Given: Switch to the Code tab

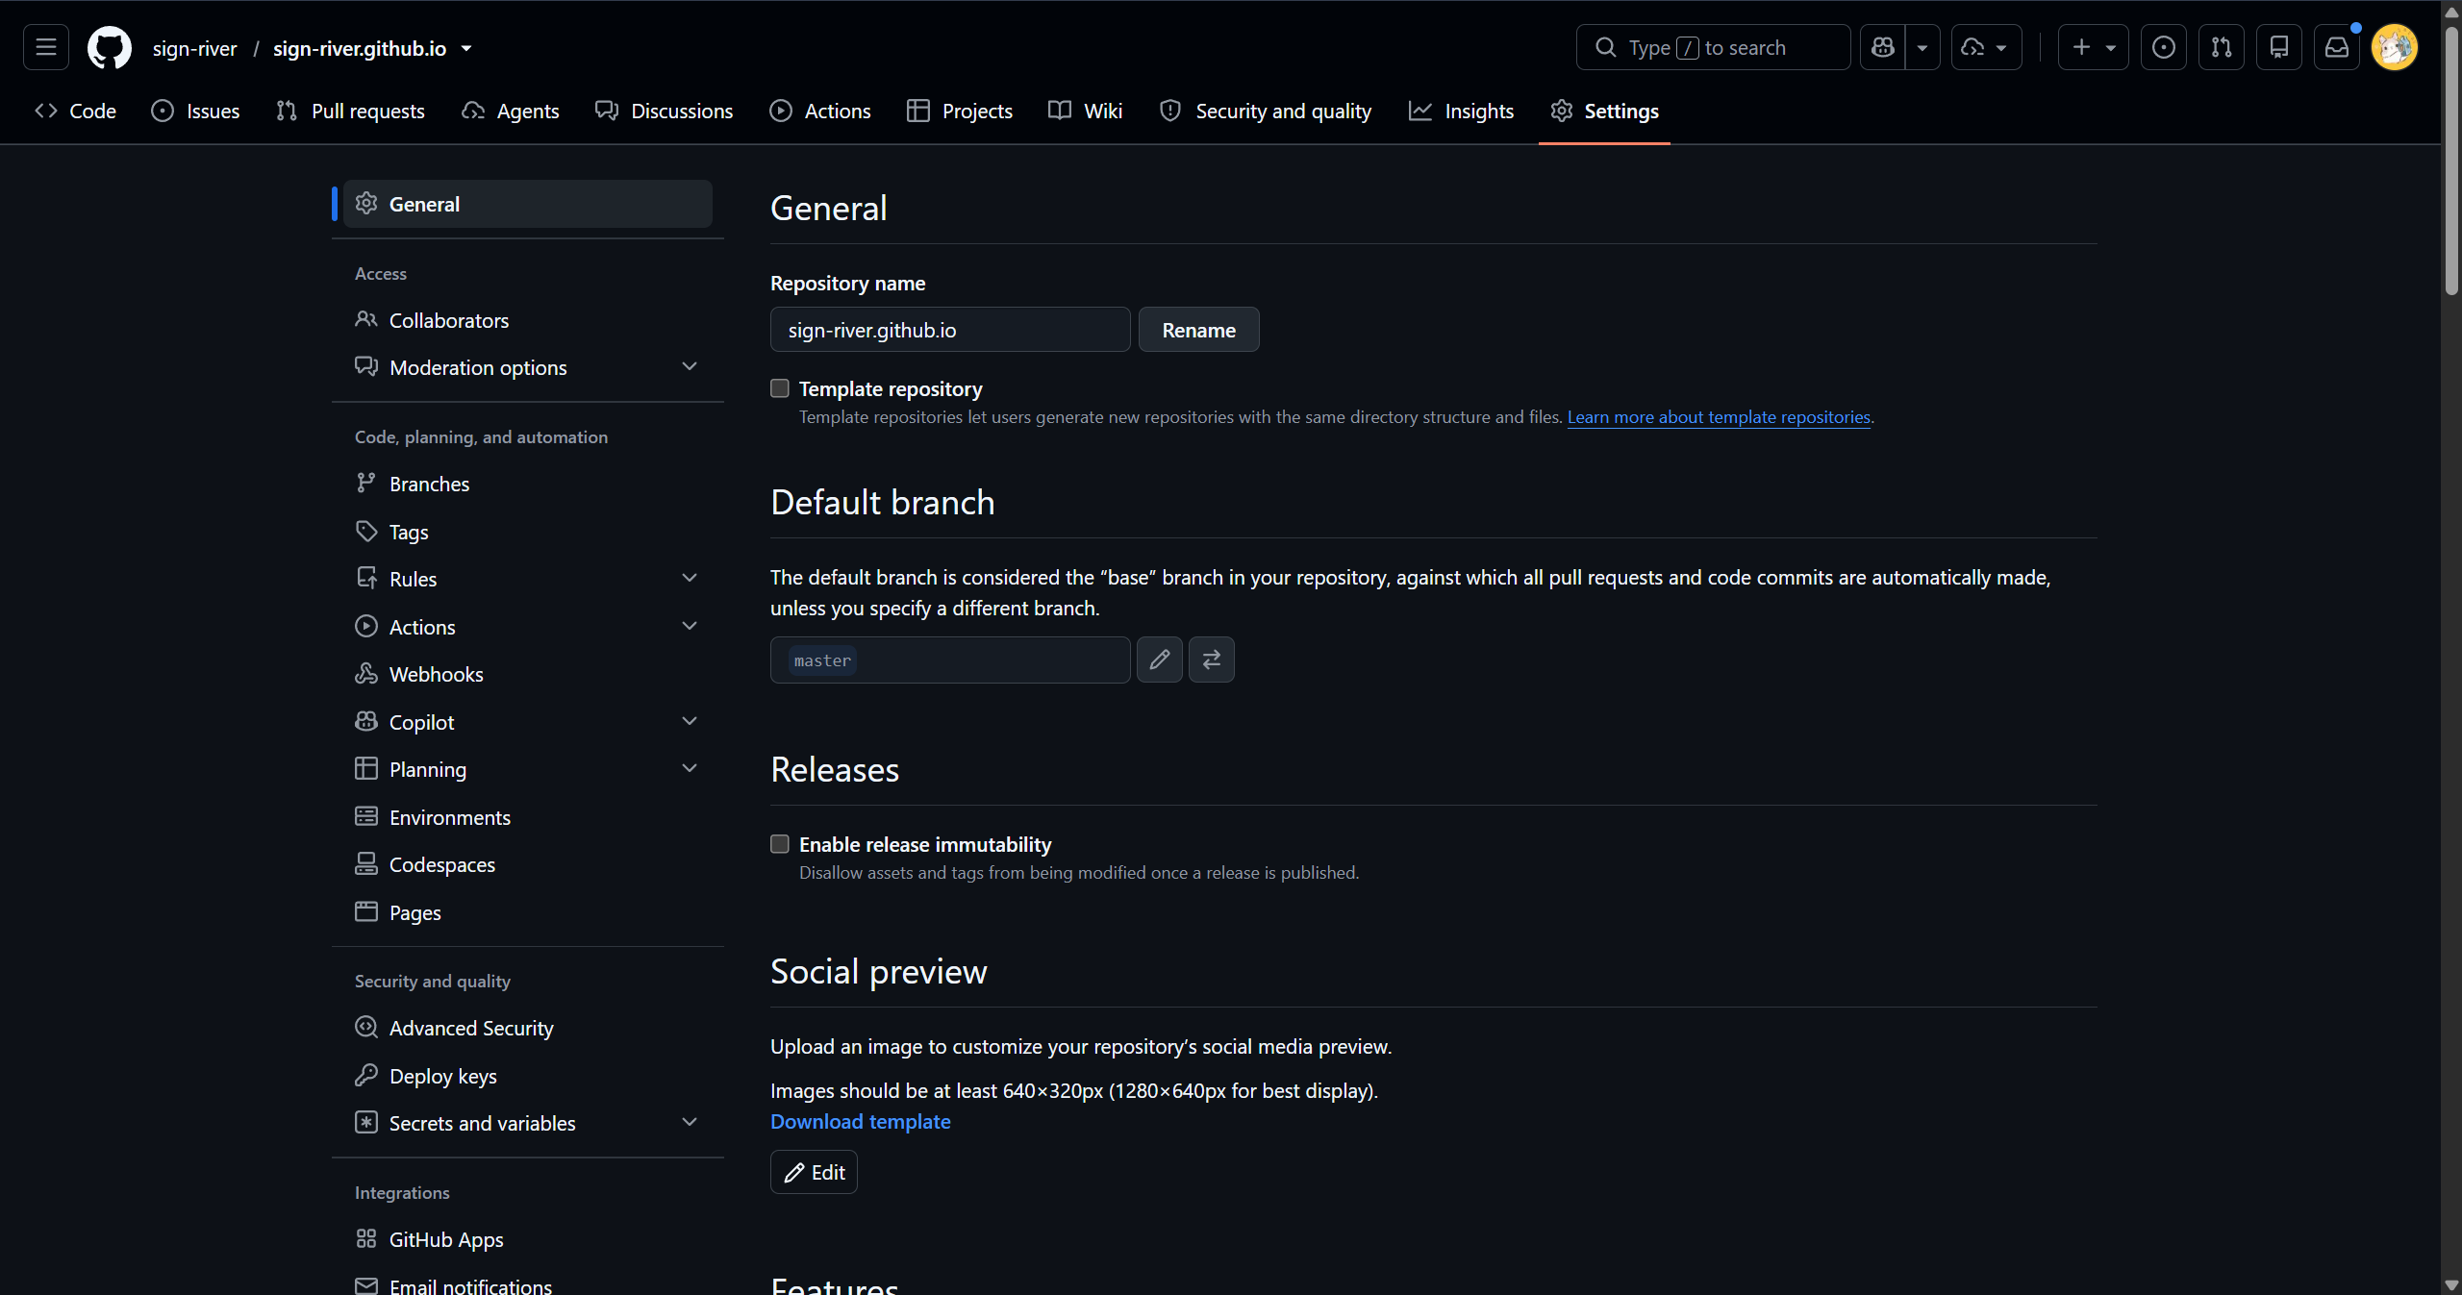Looking at the screenshot, I should (x=76, y=111).
